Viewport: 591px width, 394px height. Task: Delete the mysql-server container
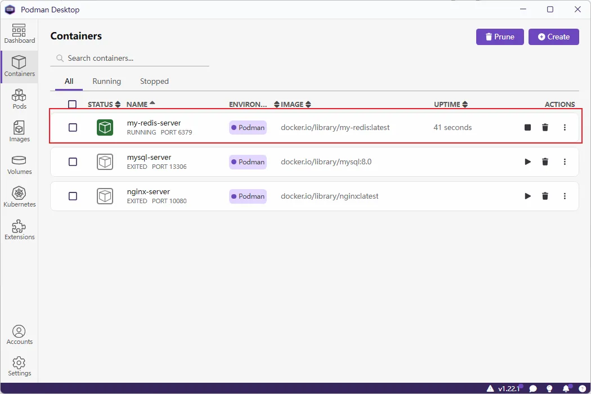(545, 162)
